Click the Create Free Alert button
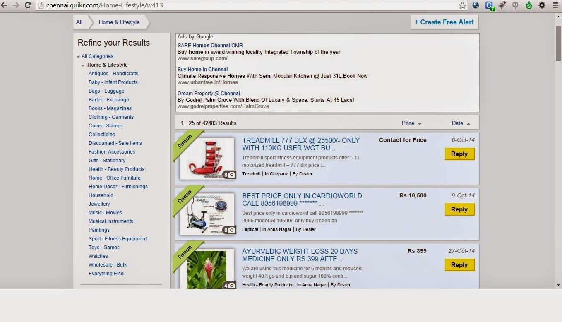Screen dimensions: 562x322 (444, 22)
